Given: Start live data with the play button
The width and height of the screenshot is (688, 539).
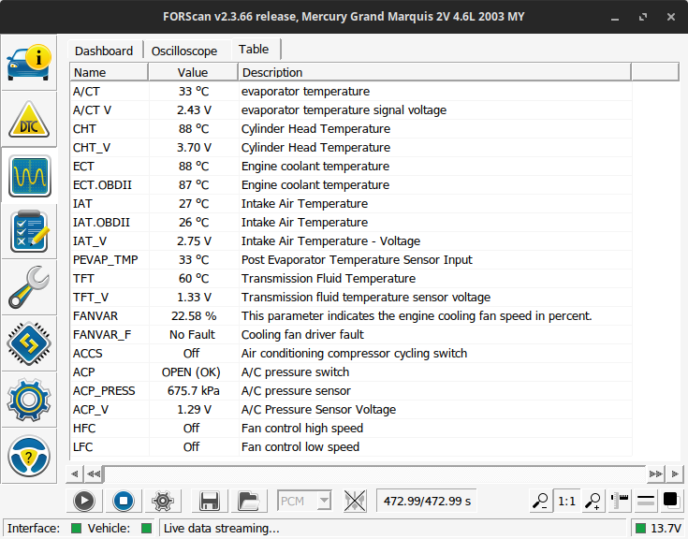Looking at the screenshot, I should click(x=84, y=501).
